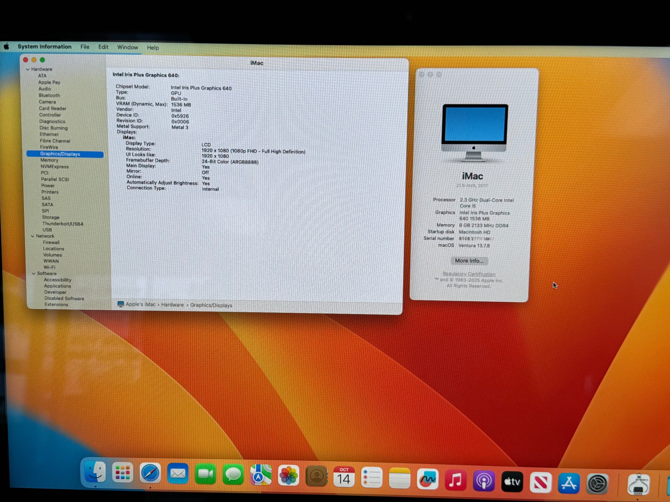Open System Settings gear icon
Image resolution: width=670 pixels, height=502 pixels.
coord(597,483)
